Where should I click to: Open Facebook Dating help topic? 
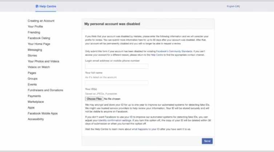39,38
